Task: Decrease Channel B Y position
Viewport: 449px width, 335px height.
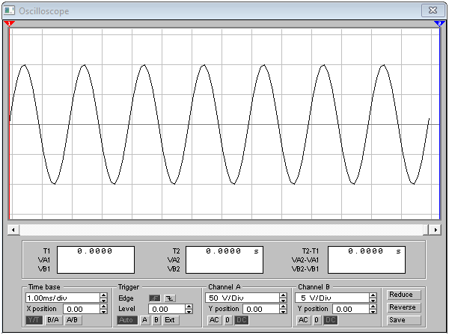Action: click(373, 311)
